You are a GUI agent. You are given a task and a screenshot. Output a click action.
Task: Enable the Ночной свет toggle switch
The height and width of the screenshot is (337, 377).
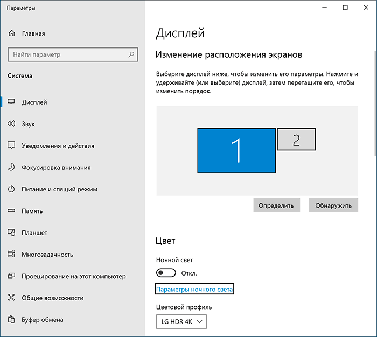[x=166, y=273]
